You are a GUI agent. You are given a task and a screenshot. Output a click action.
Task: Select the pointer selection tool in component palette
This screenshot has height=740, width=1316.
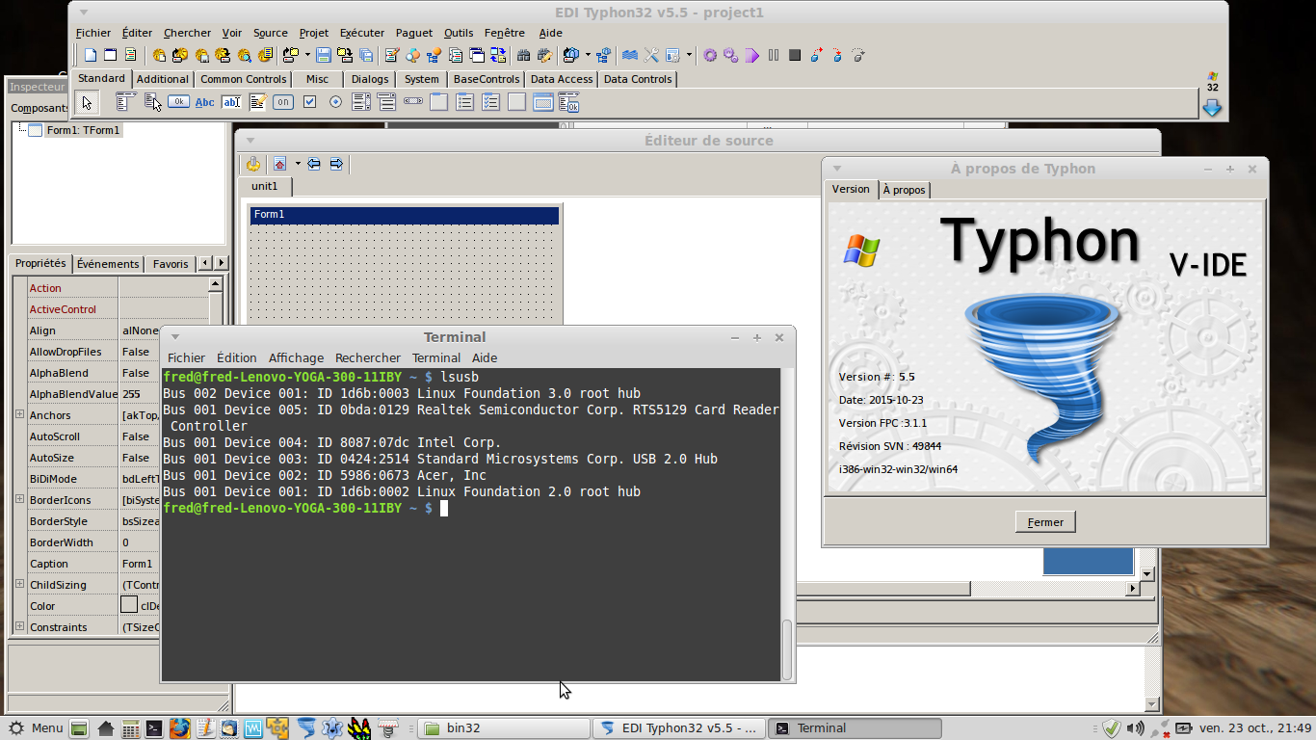coord(87,102)
